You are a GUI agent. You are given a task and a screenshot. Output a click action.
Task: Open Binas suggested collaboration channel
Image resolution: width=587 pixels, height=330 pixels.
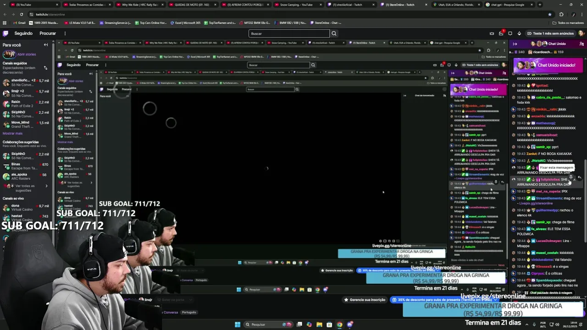[25, 166]
